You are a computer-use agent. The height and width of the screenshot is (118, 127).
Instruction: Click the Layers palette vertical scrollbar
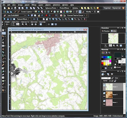point(124,98)
